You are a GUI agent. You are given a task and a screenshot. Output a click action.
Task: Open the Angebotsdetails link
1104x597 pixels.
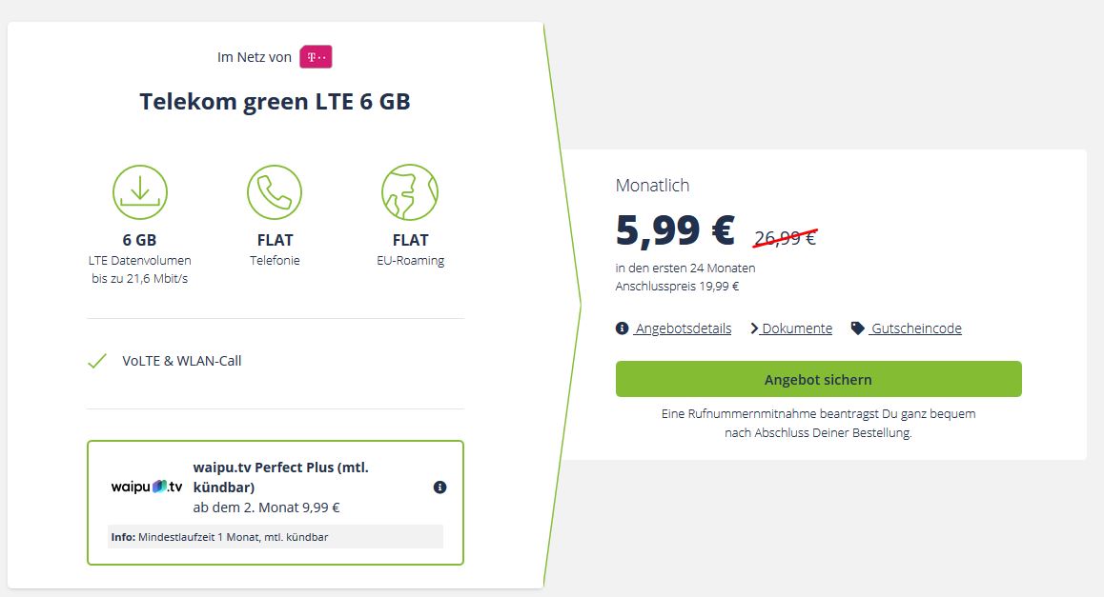click(x=683, y=328)
